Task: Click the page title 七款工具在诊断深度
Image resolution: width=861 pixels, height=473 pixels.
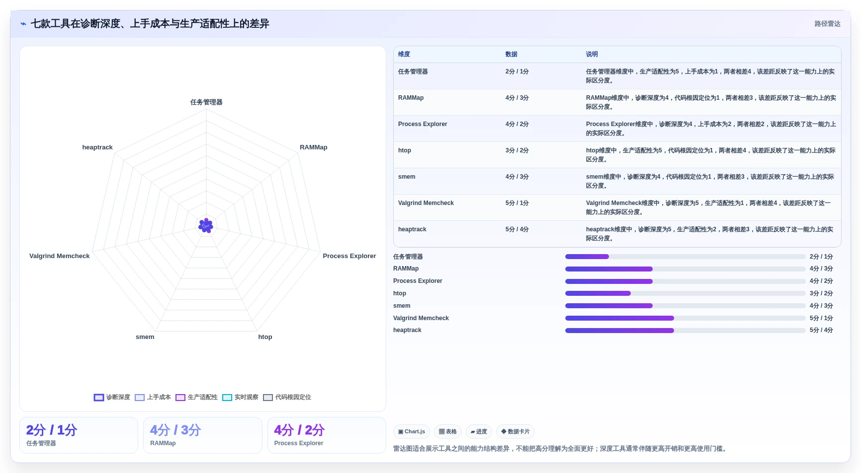Action: 150,24
